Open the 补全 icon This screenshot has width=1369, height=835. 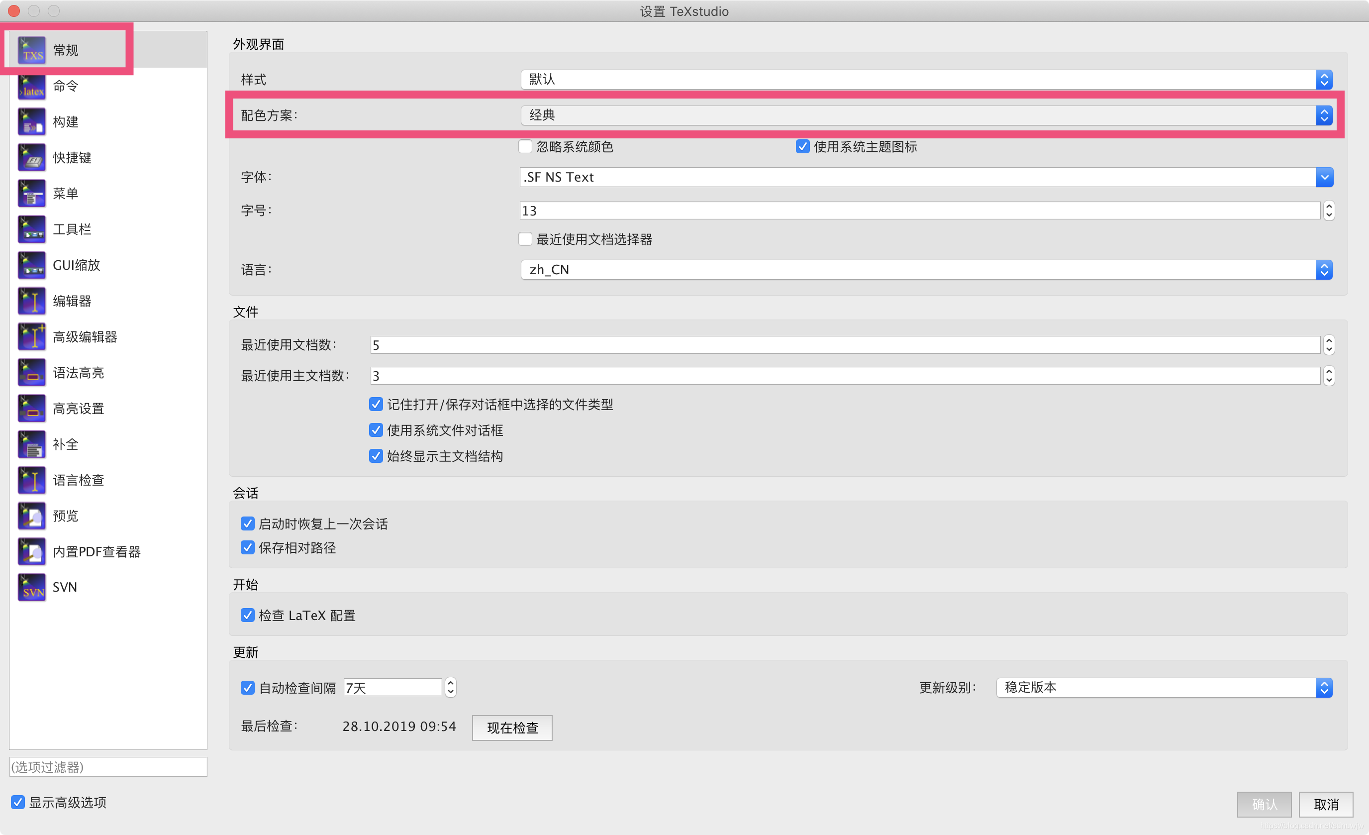tap(32, 444)
